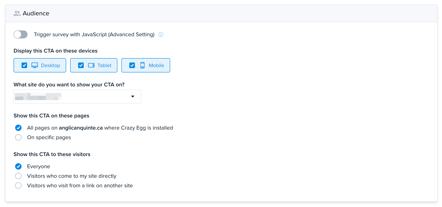Viewport: 442px width, 207px height.
Task: Select On specific pages radio button
Action: tap(18, 137)
